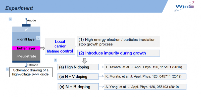Click the WinS logo
This screenshot has width=201, height=97.
coord(185,6)
